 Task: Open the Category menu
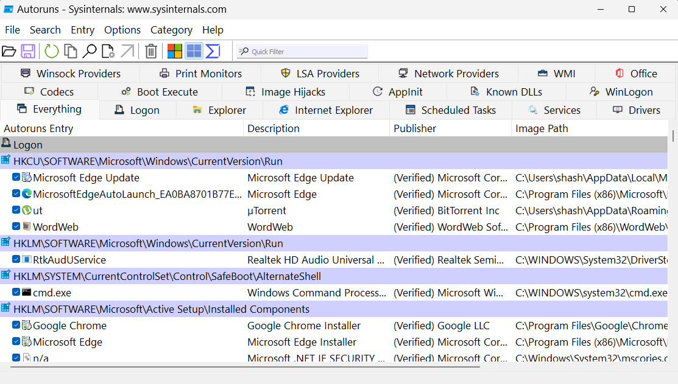[x=171, y=30]
